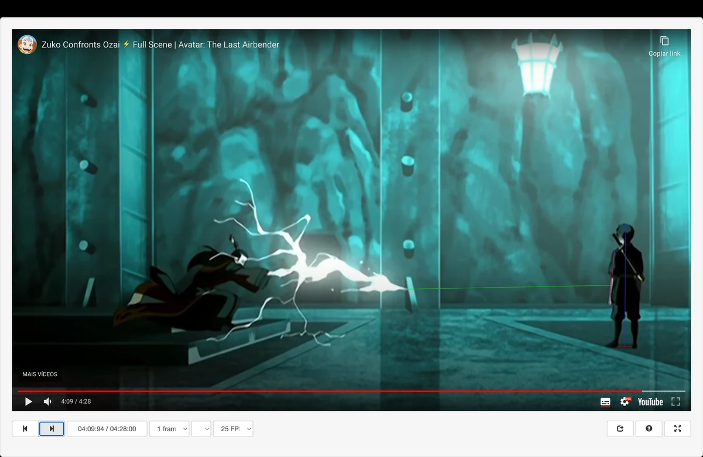Expand the empty dropdown beside the frame selector

[x=201, y=428]
